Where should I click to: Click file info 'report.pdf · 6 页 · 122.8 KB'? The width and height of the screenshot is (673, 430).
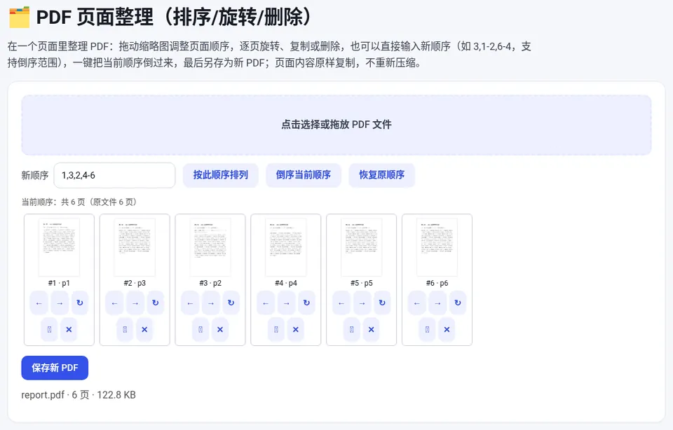(79, 395)
